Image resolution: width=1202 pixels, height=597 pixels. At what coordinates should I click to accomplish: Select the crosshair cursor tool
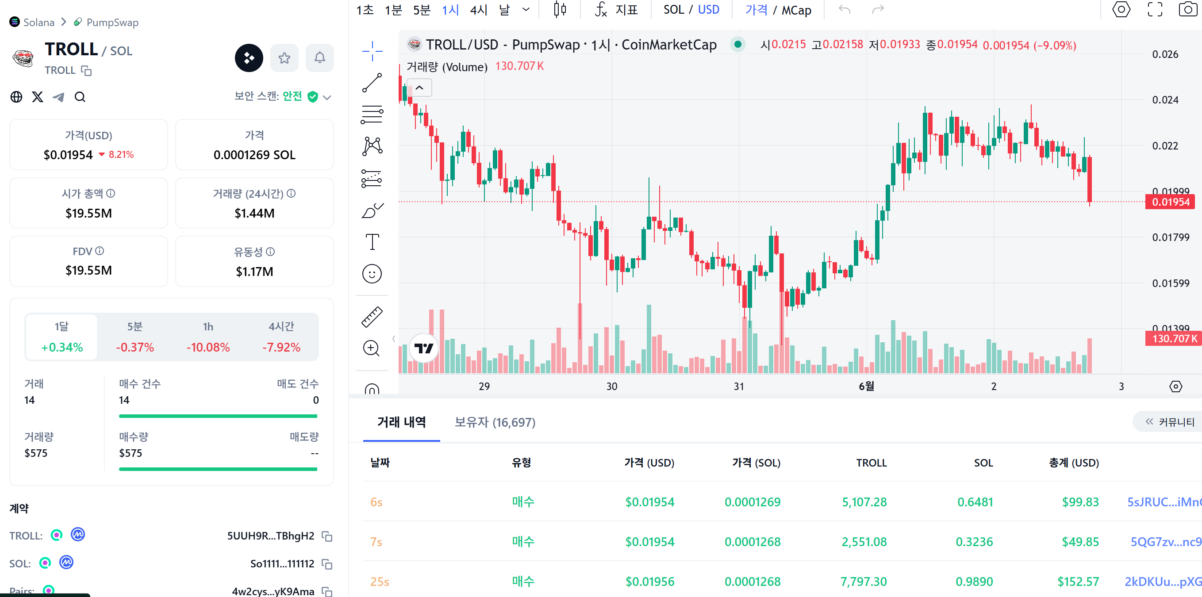coord(372,51)
